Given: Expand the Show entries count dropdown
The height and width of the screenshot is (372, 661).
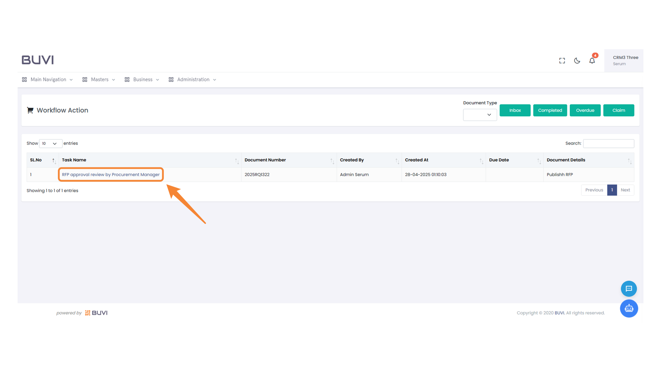Looking at the screenshot, I should 50,144.
